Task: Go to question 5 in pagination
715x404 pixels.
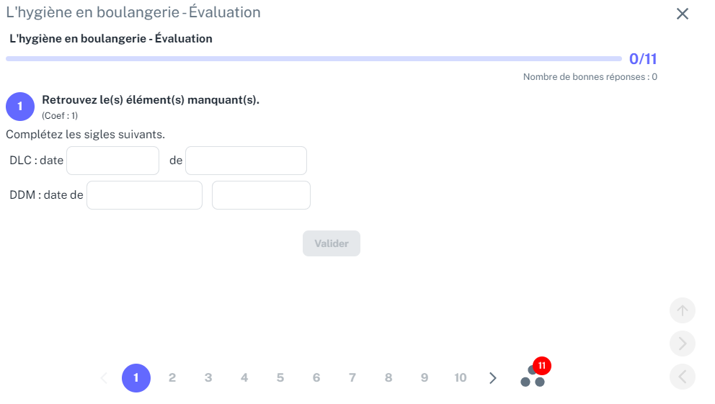Action: coord(280,377)
